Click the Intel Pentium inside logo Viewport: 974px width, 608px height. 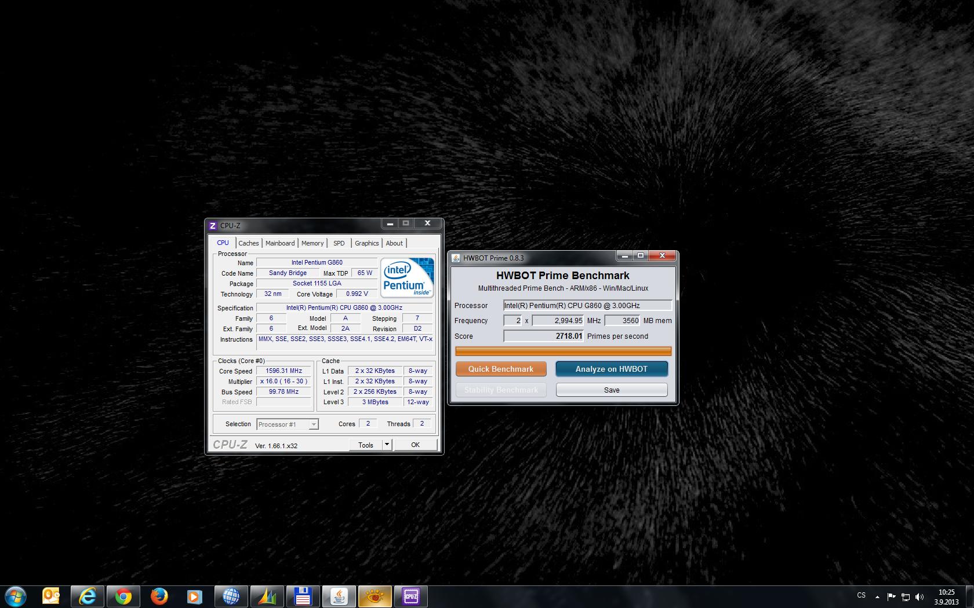[x=407, y=278]
